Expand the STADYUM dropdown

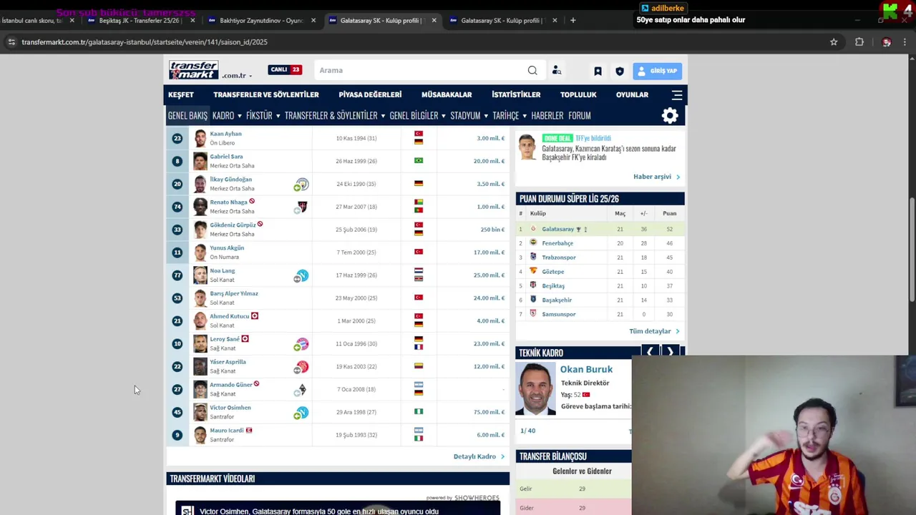[469, 115]
